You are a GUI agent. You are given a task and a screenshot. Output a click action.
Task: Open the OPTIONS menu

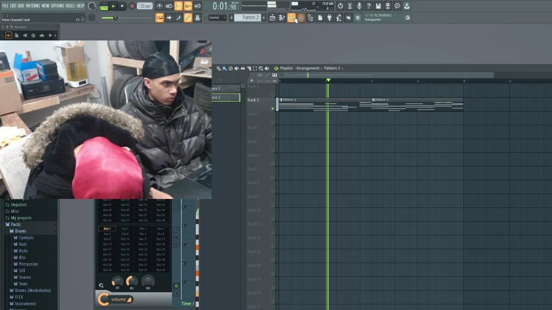57,6
